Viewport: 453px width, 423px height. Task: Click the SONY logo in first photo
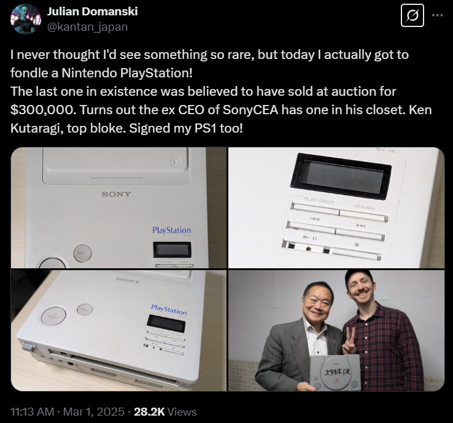tap(117, 194)
